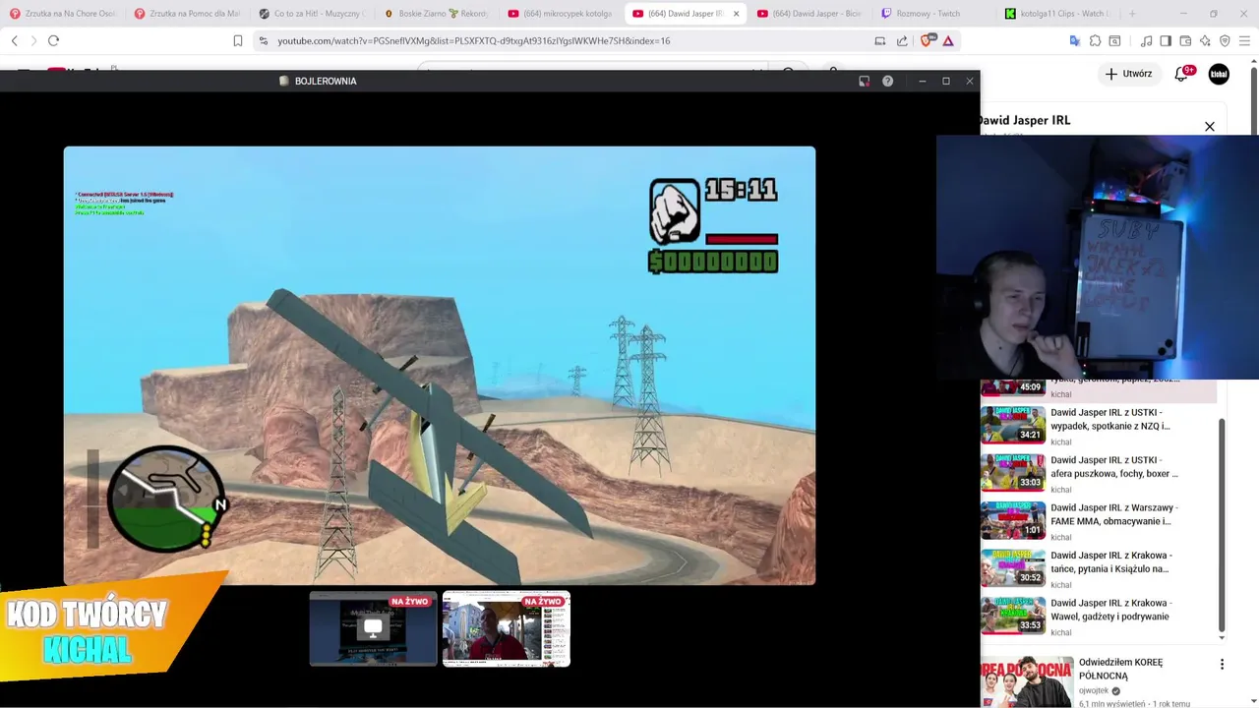The width and height of the screenshot is (1259, 708).
Task: Click the 45:09 playlist video thumbnail
Action: (x=1013, y=386)
